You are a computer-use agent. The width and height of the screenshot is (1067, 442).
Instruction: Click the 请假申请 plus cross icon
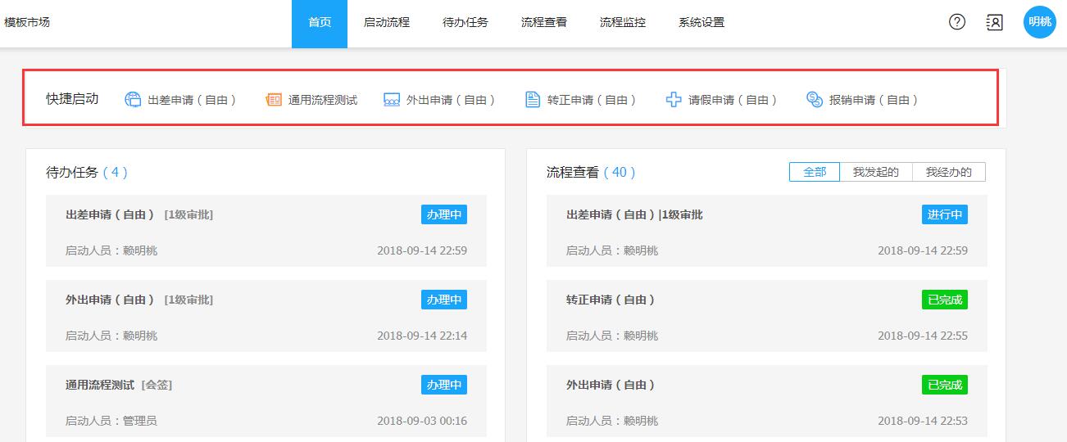674,100
